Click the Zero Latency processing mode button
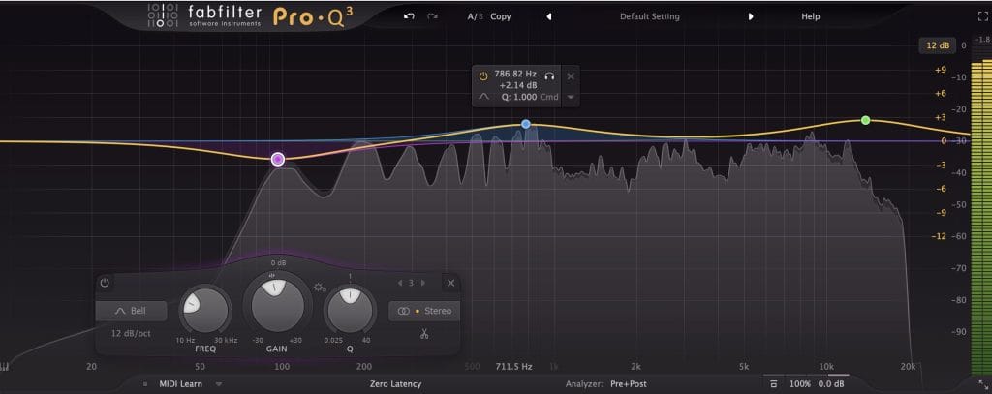992x394 pixels. coord(395,384)
